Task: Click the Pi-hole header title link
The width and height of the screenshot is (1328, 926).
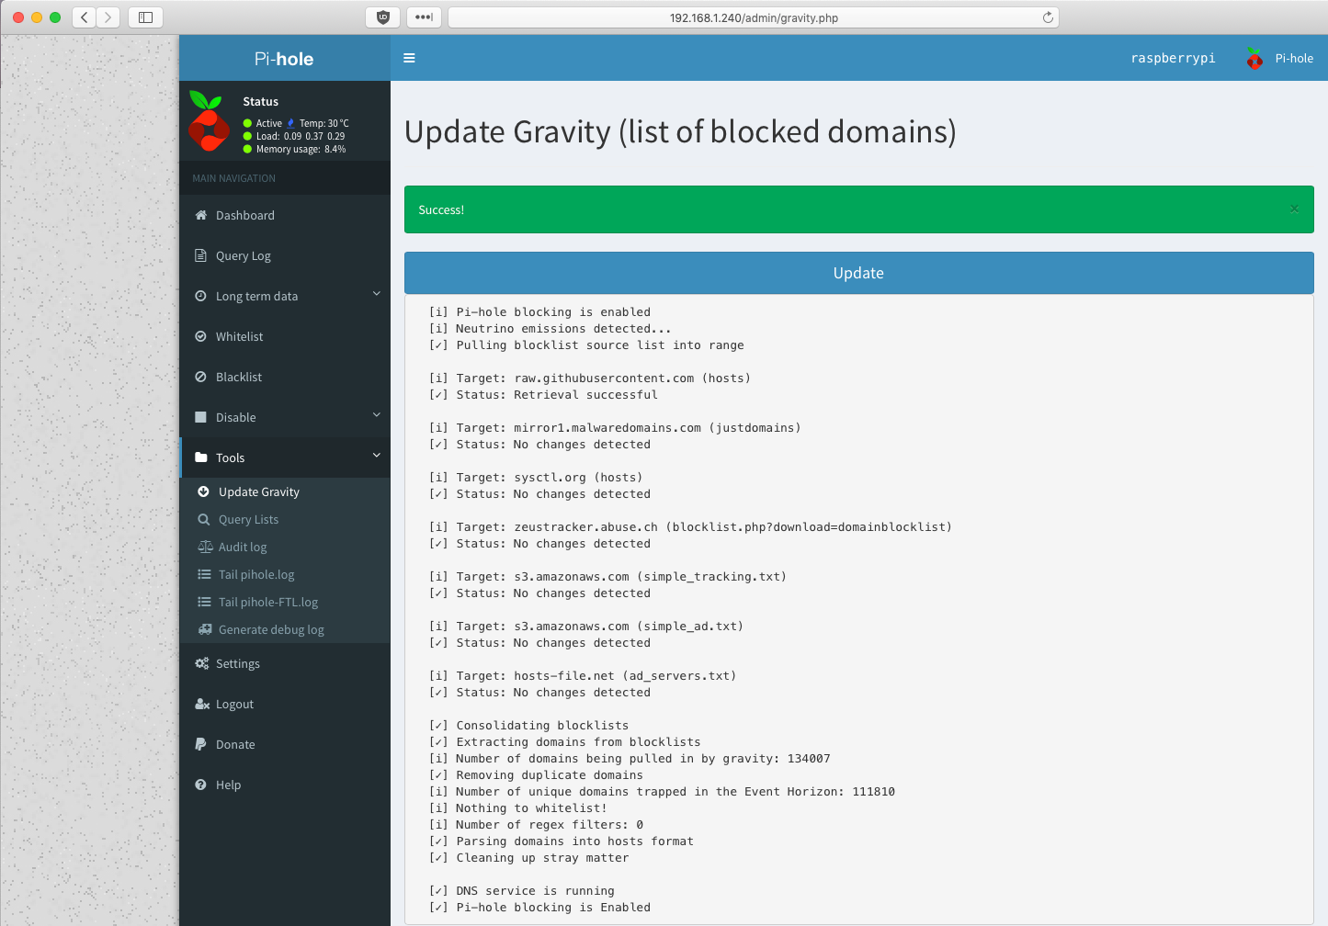Action: tap(284, 59)
